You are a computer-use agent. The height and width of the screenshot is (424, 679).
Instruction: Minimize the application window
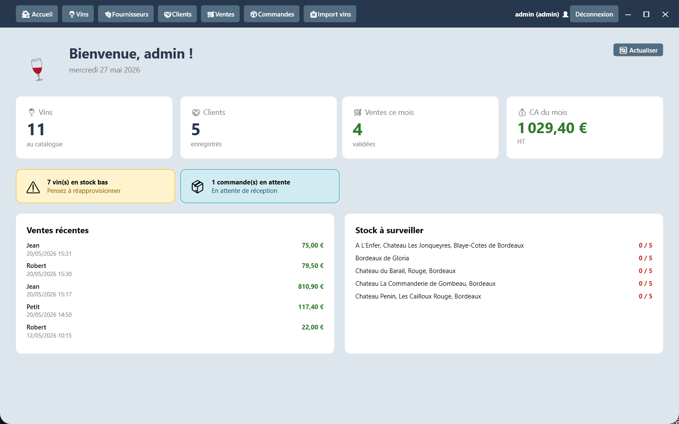point(628,14)
